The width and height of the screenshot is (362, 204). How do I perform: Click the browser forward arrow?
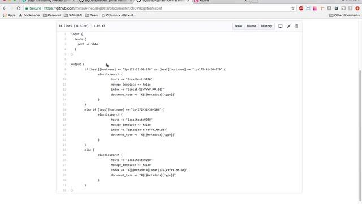11,8
